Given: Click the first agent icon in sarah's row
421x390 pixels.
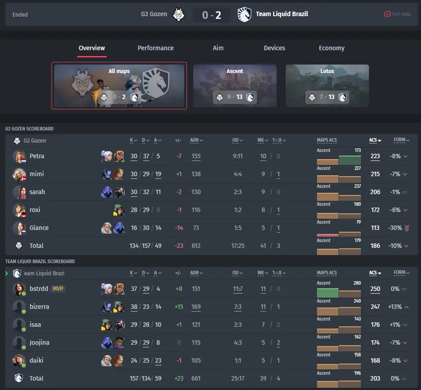Looking at the screenshot, I should pos(107,192).
